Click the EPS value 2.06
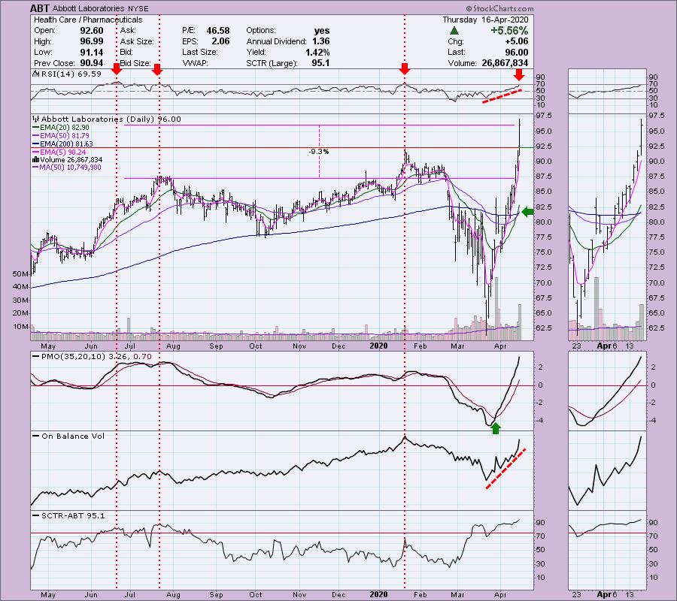The height and width of the screenshot is (601, 677). coord(221,41)
